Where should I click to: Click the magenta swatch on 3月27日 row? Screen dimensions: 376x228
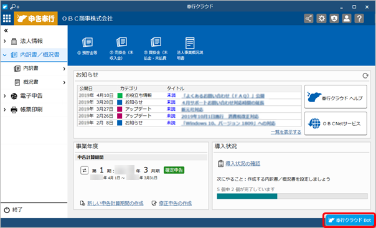tap(120, 109)
